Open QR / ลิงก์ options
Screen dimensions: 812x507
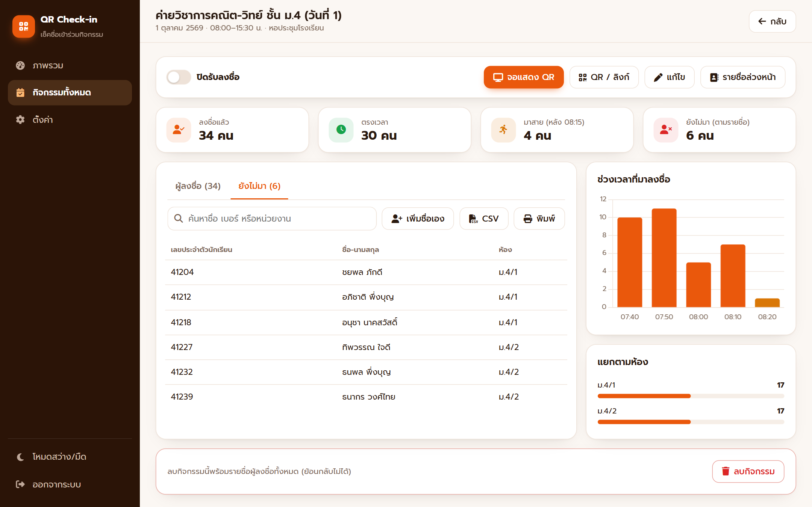click(x=604, y=77)
